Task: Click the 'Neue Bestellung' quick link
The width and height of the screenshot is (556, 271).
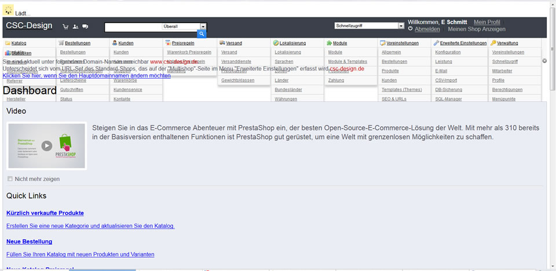Action: pos(29,241)
